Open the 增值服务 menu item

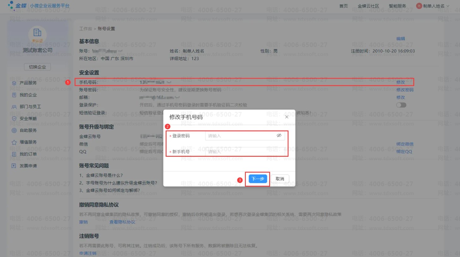pyautogui.click(x=28, y=142)
